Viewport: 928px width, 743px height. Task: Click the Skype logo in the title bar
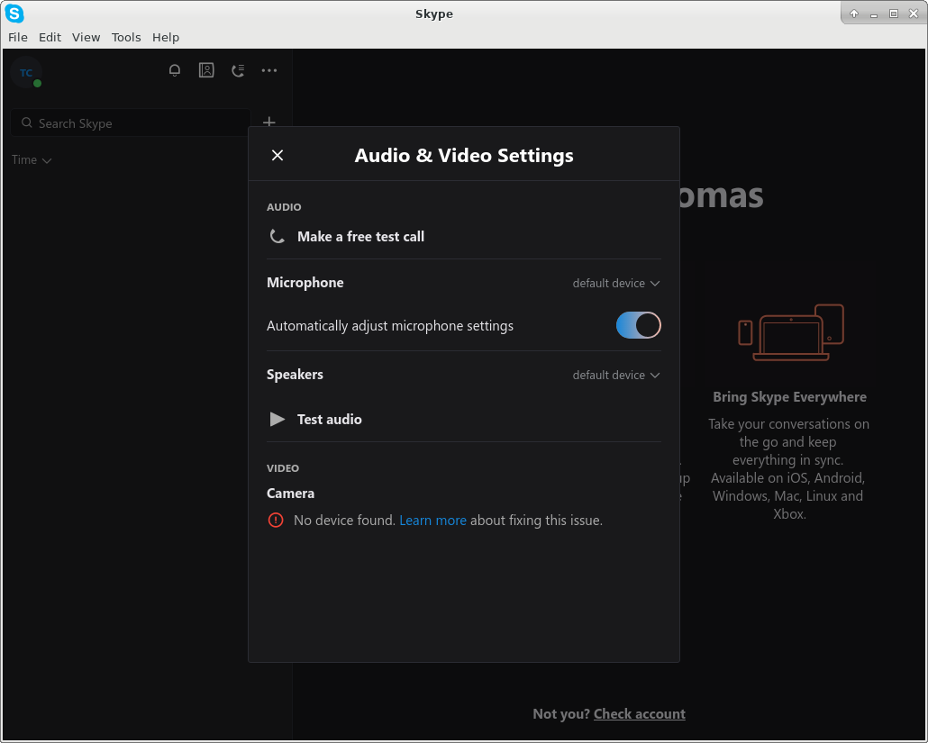(14, 14)
